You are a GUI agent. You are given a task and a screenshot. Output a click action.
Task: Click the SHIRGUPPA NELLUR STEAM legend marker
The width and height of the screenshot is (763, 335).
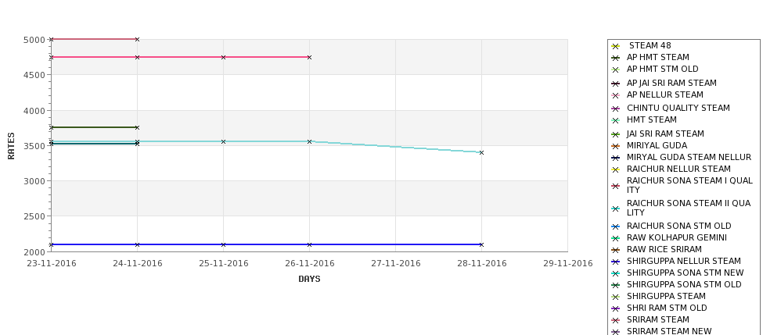click(x=615, y=262)
